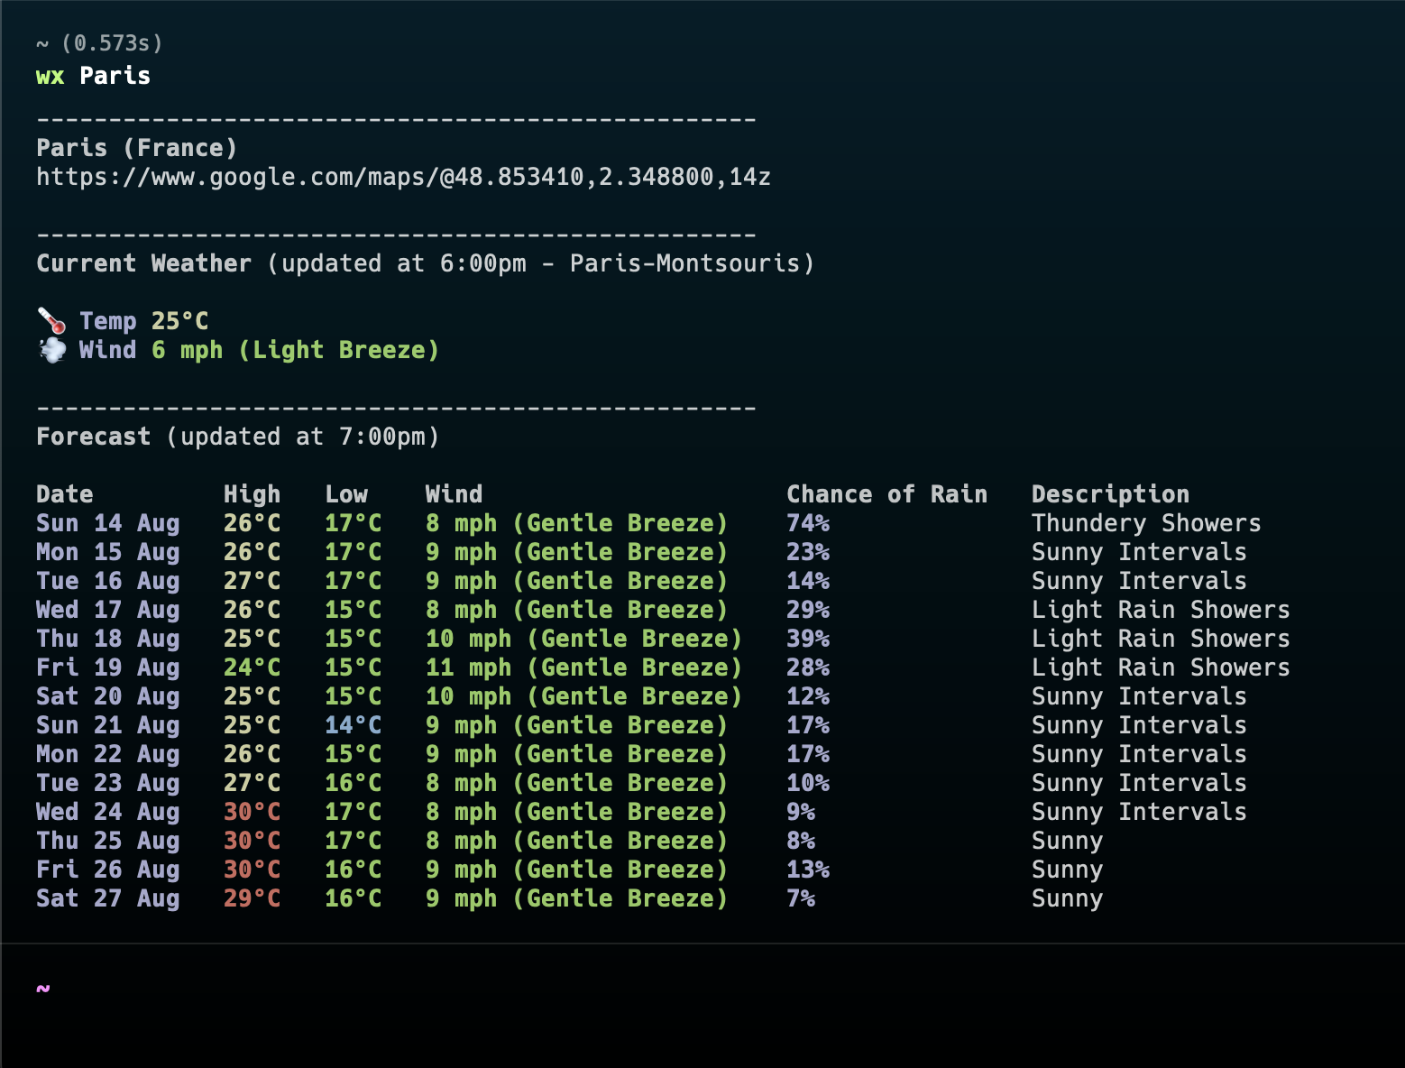Click the 'Thundery Showers' description
This screenshot has height=1068, width=1405.
1146,523
